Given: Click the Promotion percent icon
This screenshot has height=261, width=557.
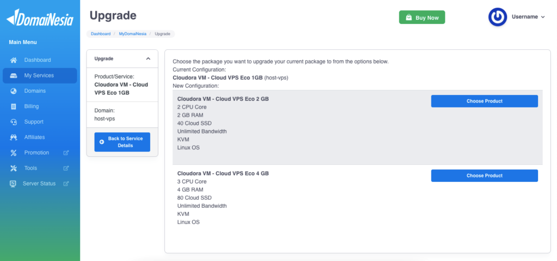Looking at the screenshot, I should (x=14, y=152).
